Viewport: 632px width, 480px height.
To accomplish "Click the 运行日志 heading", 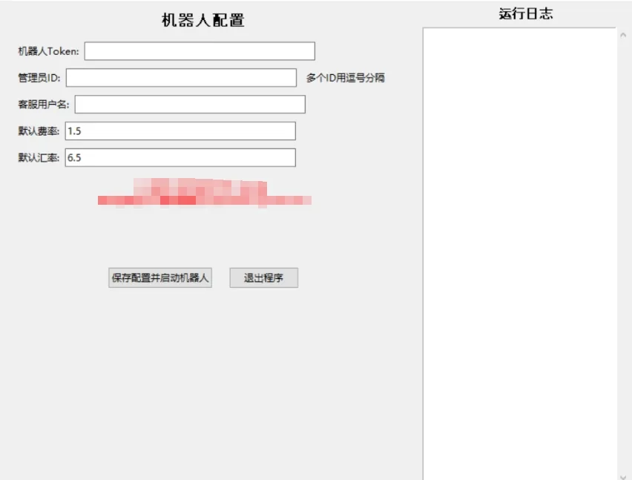I will (x=525, y=13).
